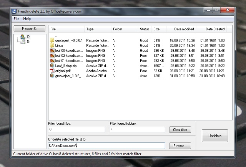
Task: Click the original.pdf Acrobat icon
Action: 52,71
